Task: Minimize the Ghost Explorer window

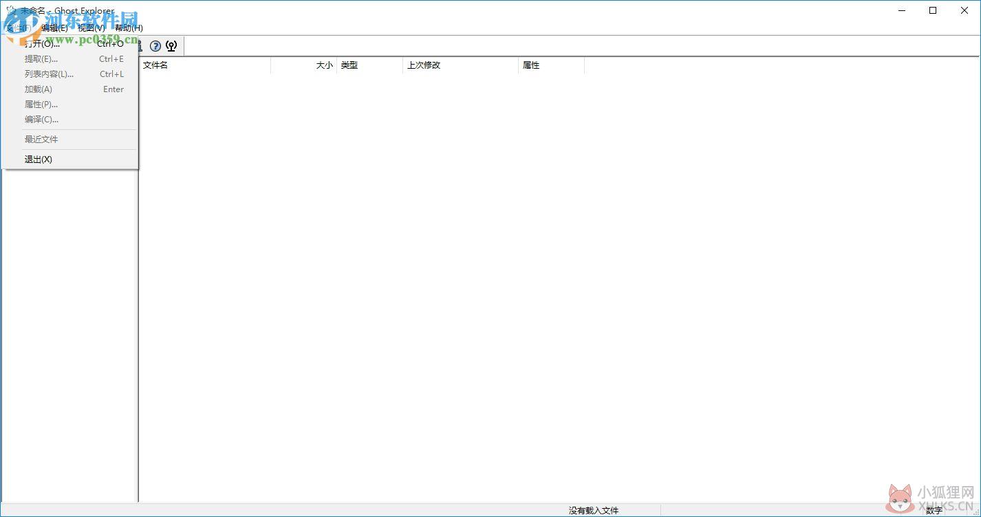Action: click(x=901, y=10)
